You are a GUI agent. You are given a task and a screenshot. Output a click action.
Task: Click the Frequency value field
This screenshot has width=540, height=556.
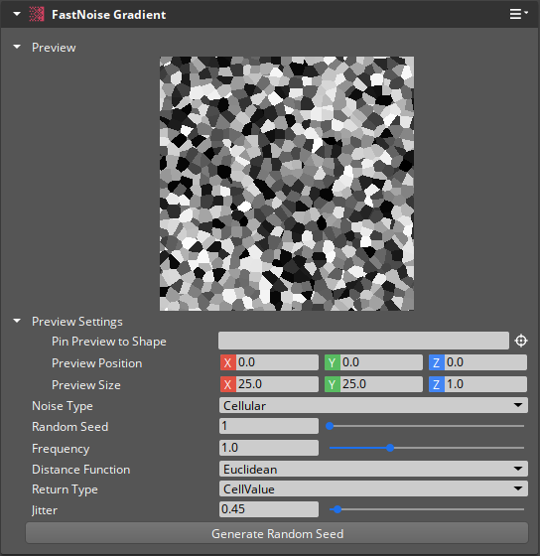(x=269, y=448)
